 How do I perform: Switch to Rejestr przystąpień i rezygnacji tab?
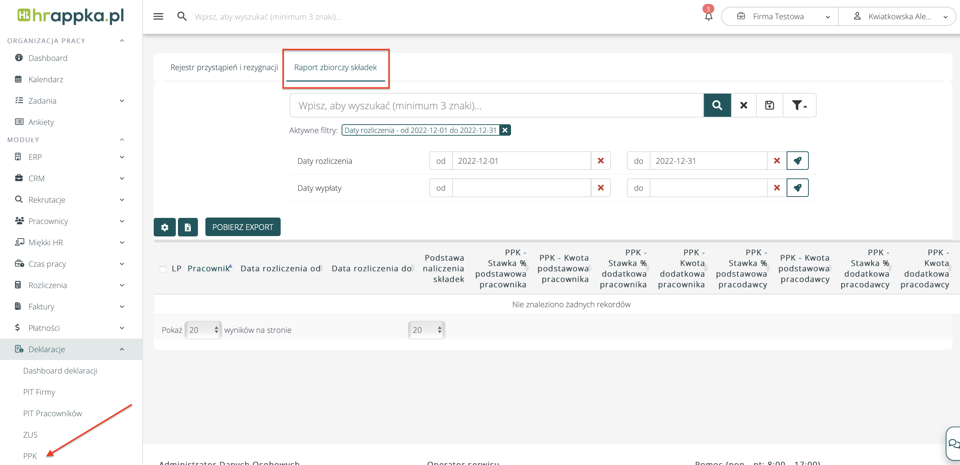(x=224, y=67)
